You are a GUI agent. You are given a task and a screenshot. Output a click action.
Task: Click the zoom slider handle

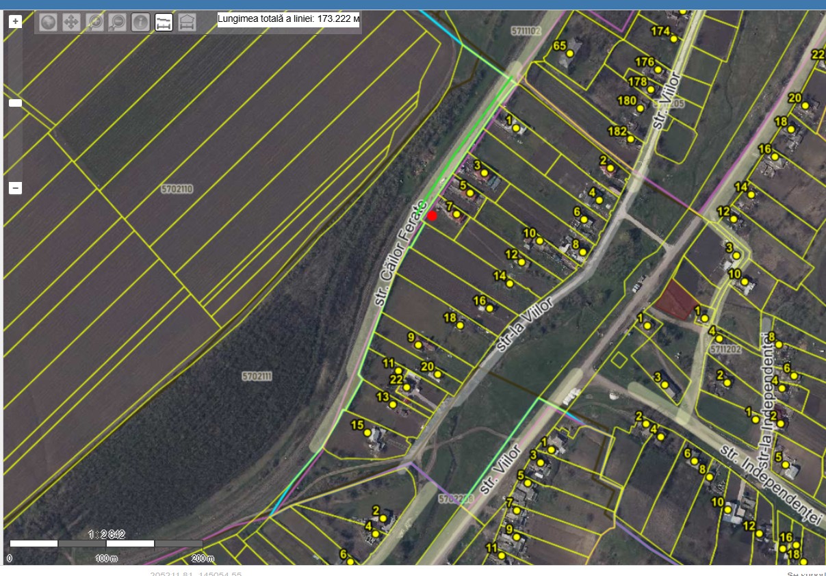(x=15, y=103)
